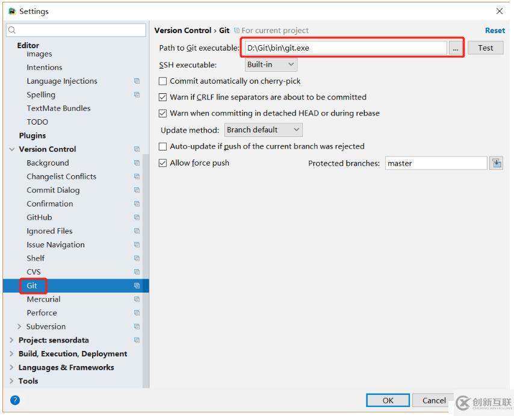The image size is (514, 416).
Task: Open the Commit Dialog settings page
Action: tap(53, 190)
